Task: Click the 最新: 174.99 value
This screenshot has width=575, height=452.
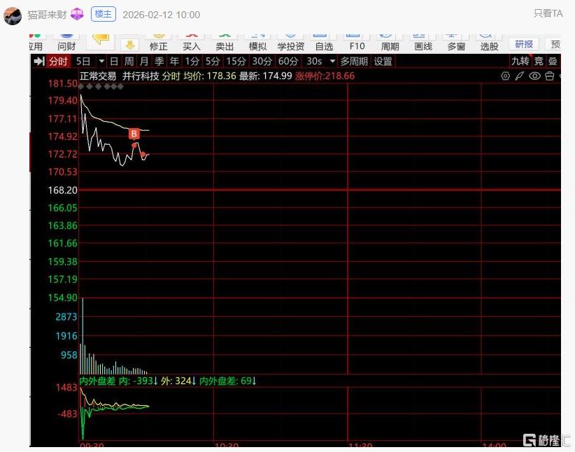Action: click(266, 76)
